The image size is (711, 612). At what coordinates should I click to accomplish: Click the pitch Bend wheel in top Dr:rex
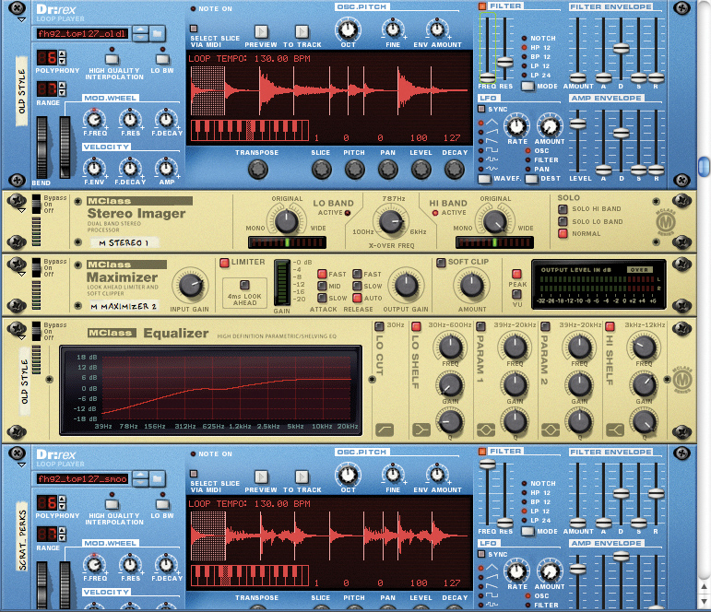coord(41,147)
